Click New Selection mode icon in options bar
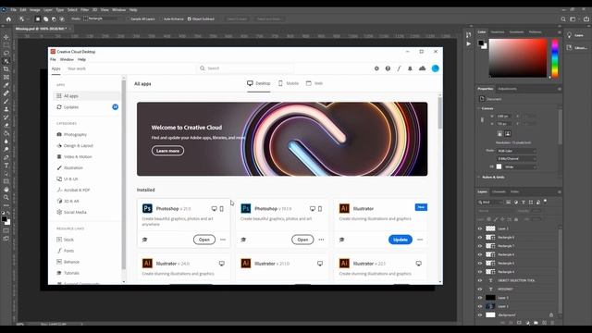592x333 pixels. (x=38, y=18)
